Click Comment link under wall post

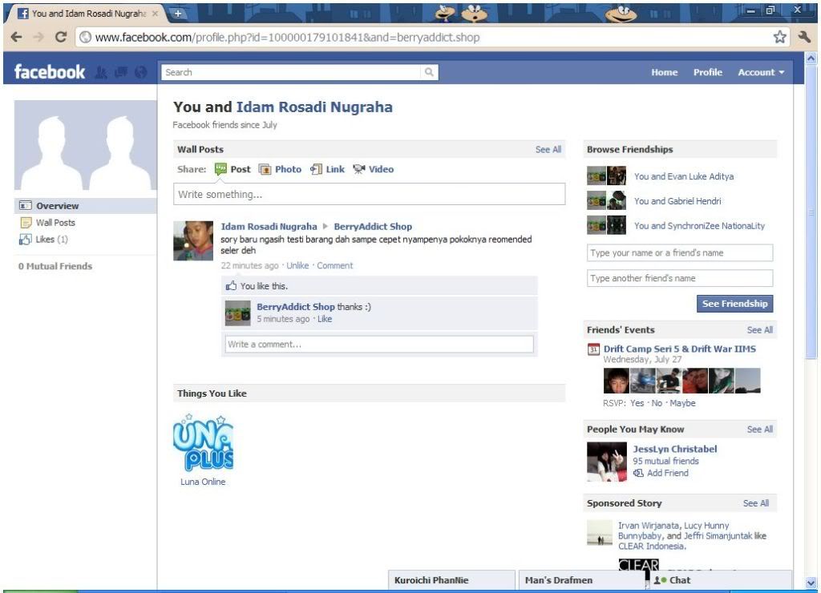334,265
